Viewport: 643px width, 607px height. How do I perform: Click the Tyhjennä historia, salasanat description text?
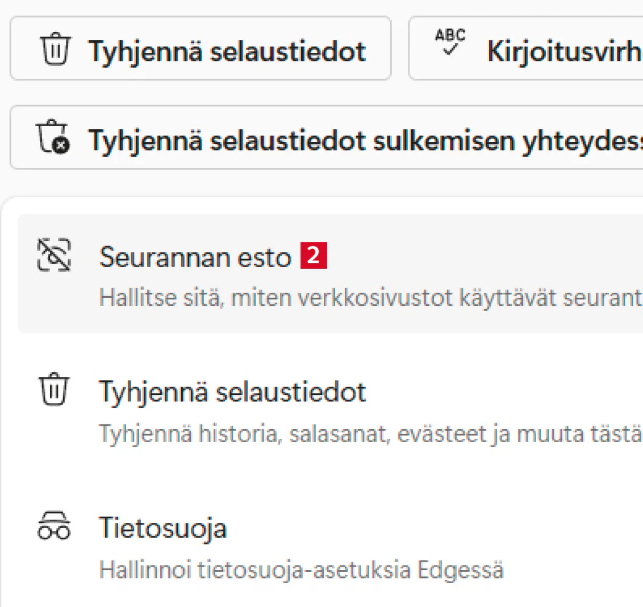(369, 434)
